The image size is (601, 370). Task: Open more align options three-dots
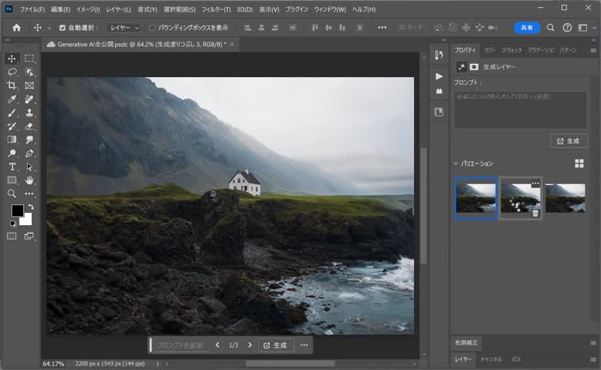[x=382, y=28]
